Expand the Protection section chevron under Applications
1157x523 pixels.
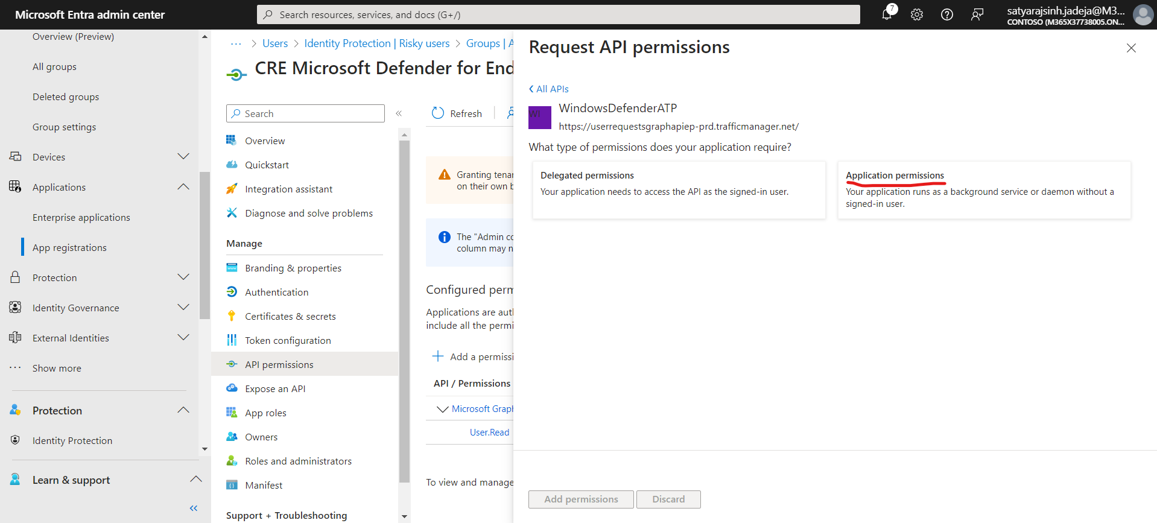point(183,277)
